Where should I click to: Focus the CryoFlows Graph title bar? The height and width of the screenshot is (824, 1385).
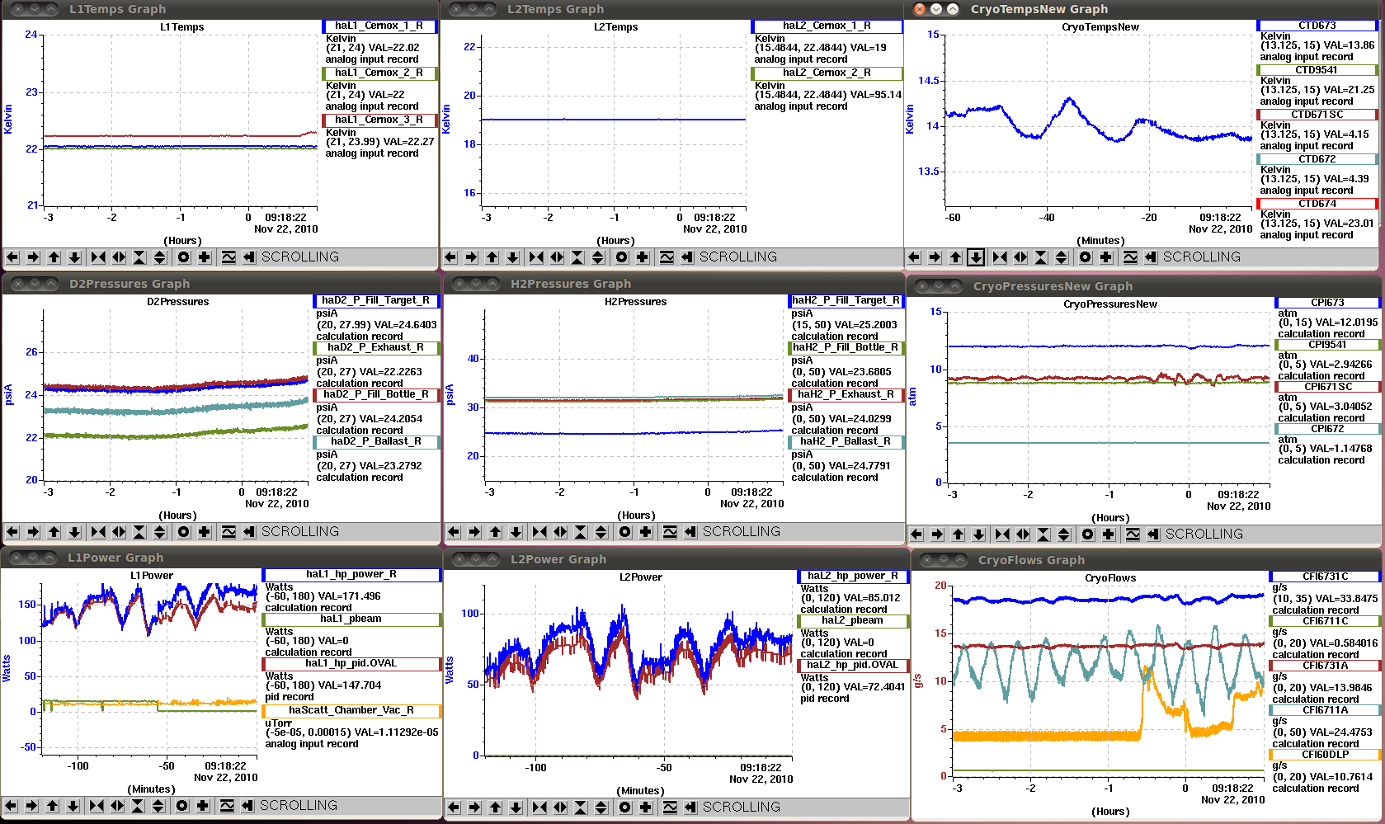point(1147,560)
